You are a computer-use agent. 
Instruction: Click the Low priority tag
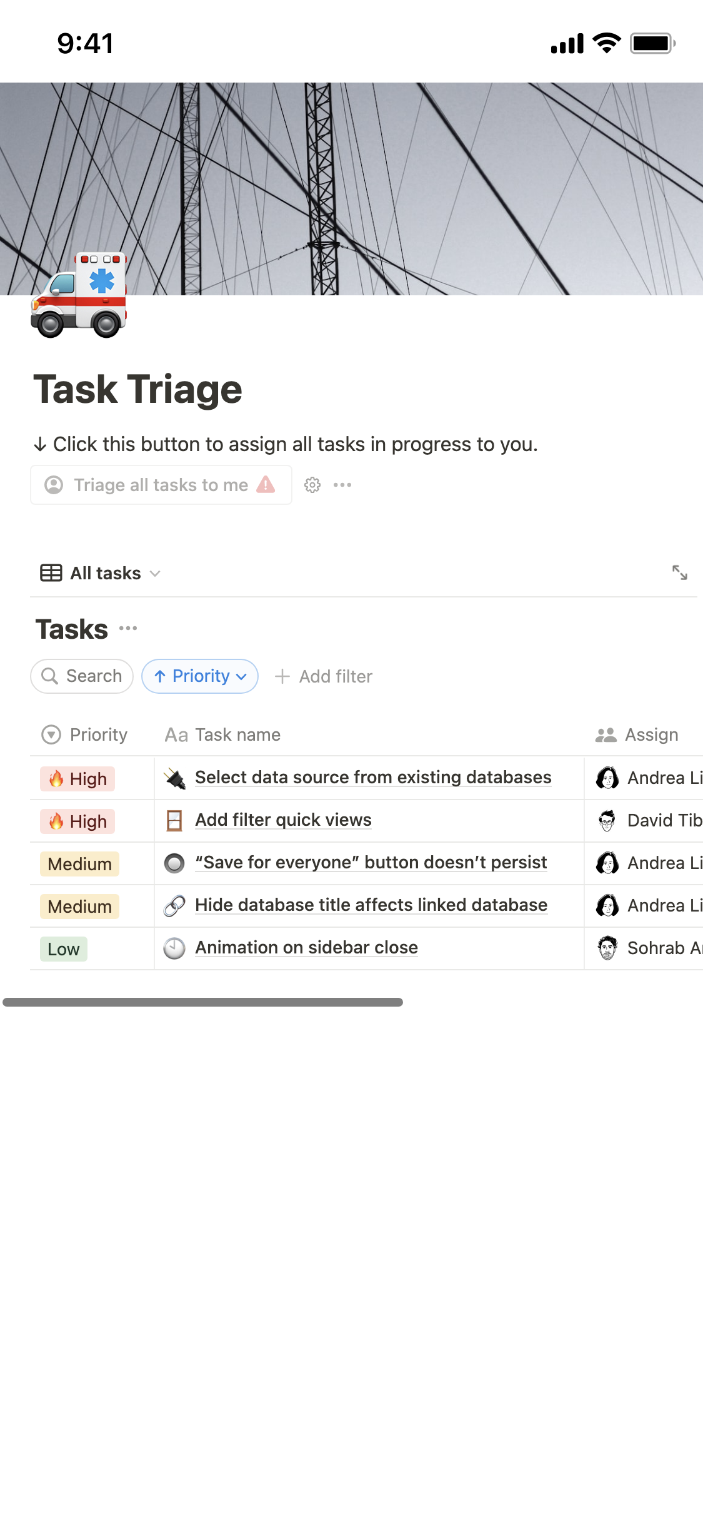(64, 949)
